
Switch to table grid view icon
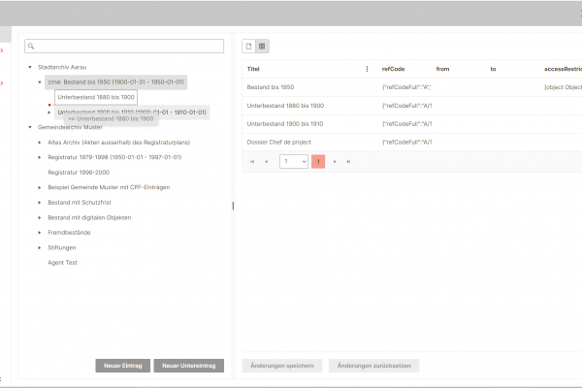262,47
